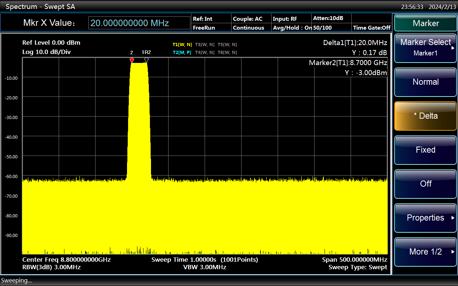This screenshot has height=286, width=458.
Task: Click the Marker menu title button
Action: click(425, 23)
